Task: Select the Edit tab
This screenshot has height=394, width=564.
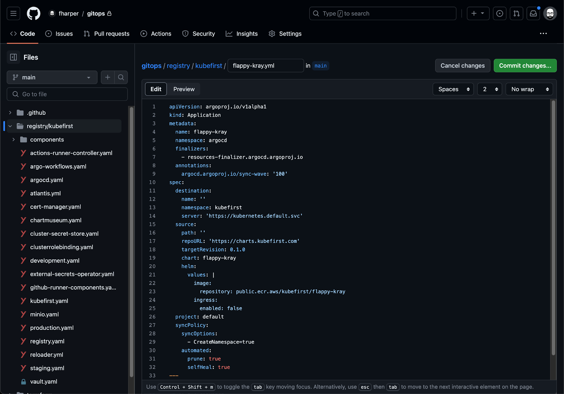Action: (156, 89)
